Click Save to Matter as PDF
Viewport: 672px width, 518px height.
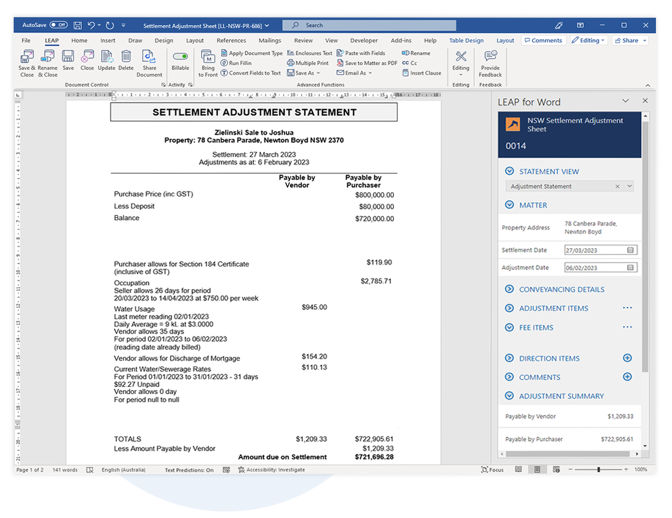tap(367, 63)
